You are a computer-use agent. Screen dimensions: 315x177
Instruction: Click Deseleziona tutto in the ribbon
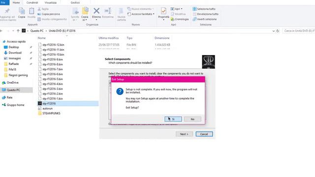click(x=206, y=14)
